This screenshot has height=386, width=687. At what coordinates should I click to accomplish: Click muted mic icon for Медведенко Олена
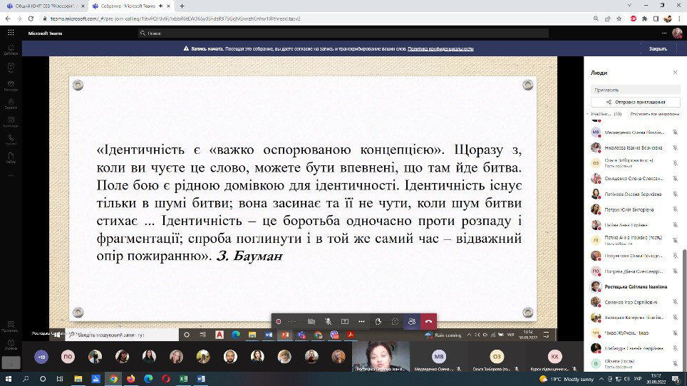(675, 132)
